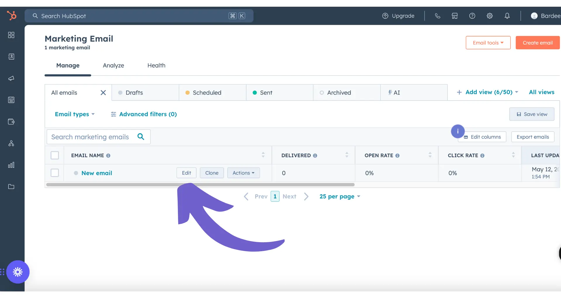Click Edit on the New email row
This screenshot has height=298, width=561.
point(186,173)
